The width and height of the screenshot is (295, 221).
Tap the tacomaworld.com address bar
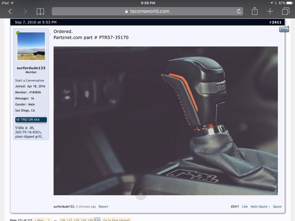tap(147, 11)
